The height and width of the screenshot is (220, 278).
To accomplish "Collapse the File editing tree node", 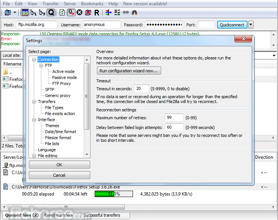I will (34, 156).
